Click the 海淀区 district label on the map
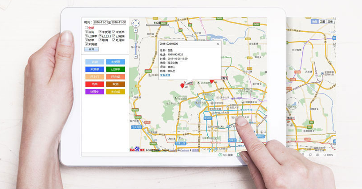 208,118
